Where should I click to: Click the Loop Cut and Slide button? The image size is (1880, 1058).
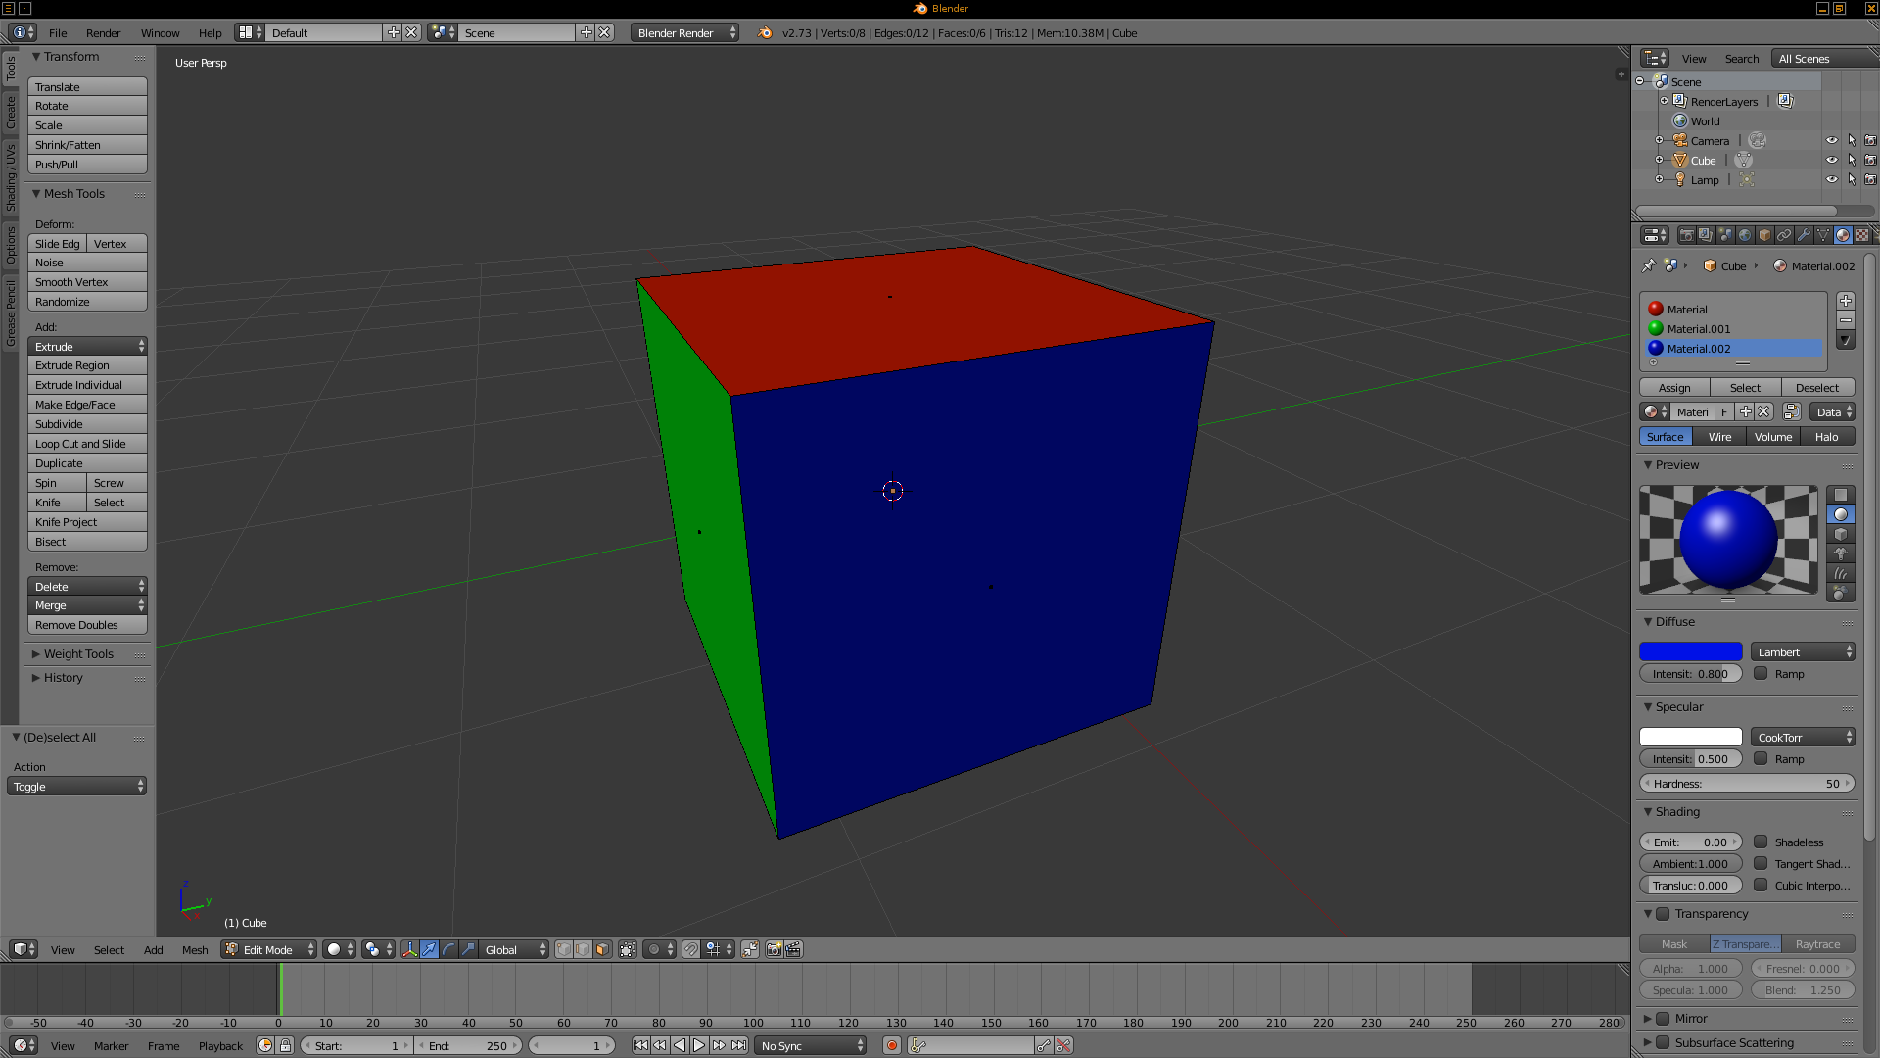pyautogui.click(x=87, y=443)
